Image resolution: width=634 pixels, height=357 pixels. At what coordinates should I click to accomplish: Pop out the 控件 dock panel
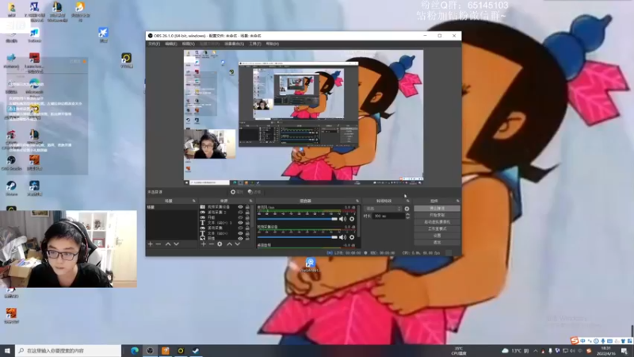(x=458, y=201)
